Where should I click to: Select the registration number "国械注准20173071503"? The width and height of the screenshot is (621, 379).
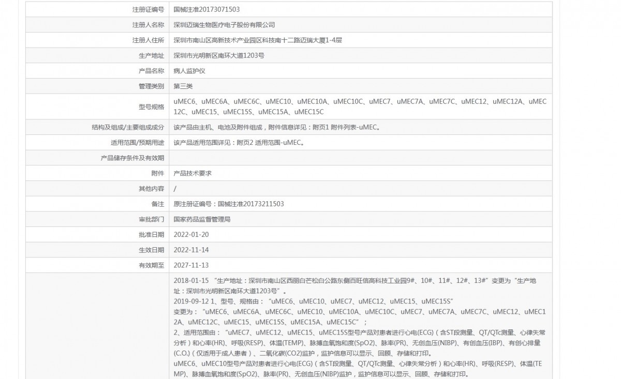point(206,9)
